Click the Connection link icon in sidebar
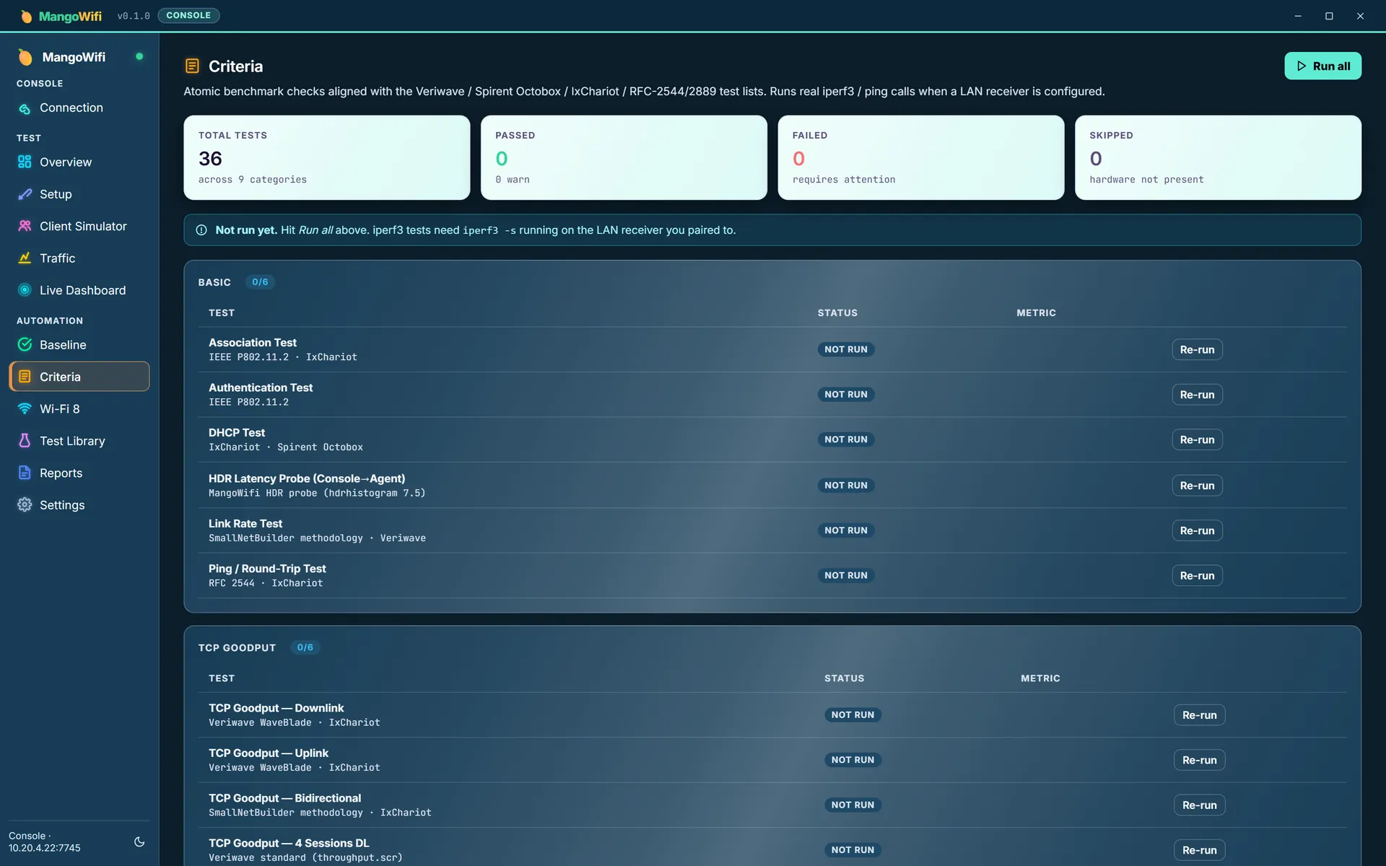 pos(25,108)
